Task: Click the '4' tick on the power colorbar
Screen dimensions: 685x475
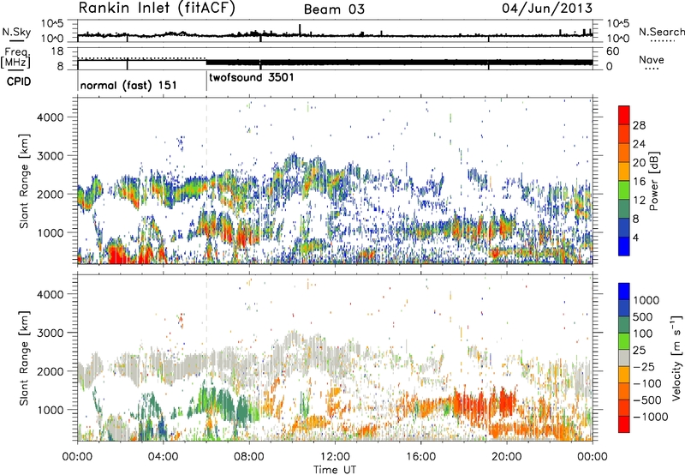Action: [x=636, y=238]
